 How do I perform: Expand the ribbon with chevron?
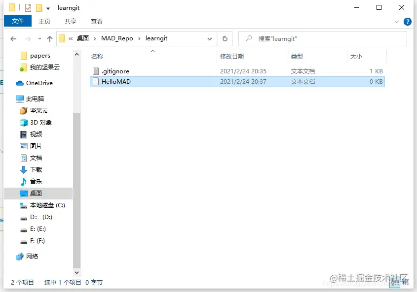(x=397, y=22)
